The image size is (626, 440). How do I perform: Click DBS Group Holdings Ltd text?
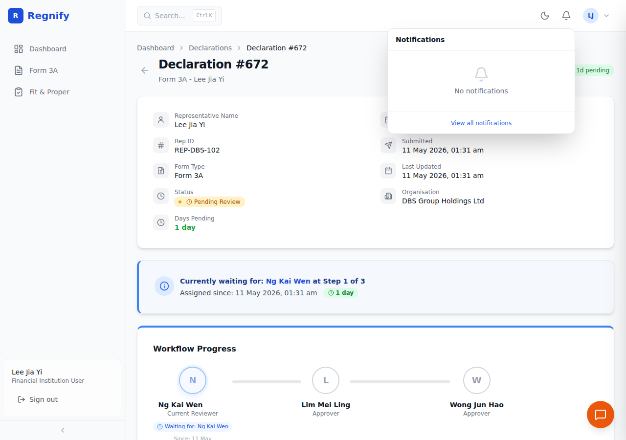pos(443,201)
